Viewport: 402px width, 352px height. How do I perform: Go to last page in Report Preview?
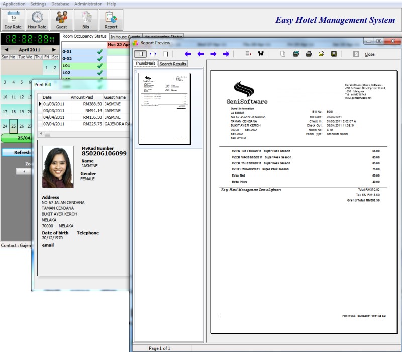coord(226,54)
